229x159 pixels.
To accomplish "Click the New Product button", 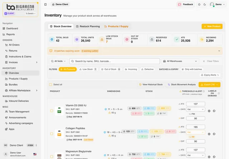I will [212, 26].
